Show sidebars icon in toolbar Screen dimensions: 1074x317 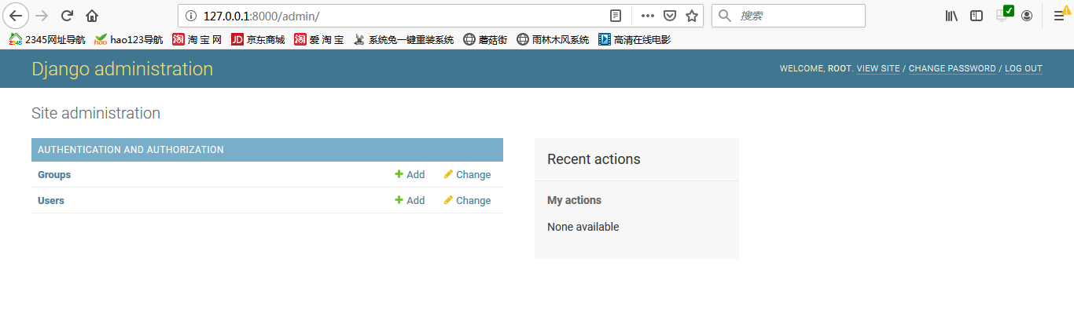[977, 16]
